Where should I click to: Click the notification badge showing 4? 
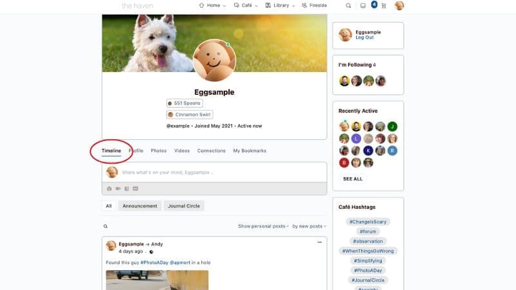tap(374, 4)
